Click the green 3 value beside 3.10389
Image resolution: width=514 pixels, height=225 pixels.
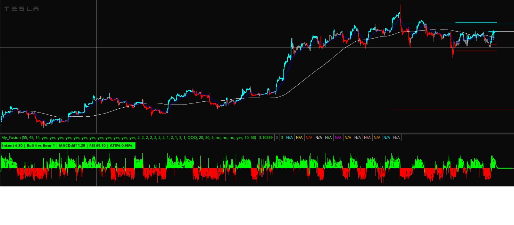coord(282,137)
